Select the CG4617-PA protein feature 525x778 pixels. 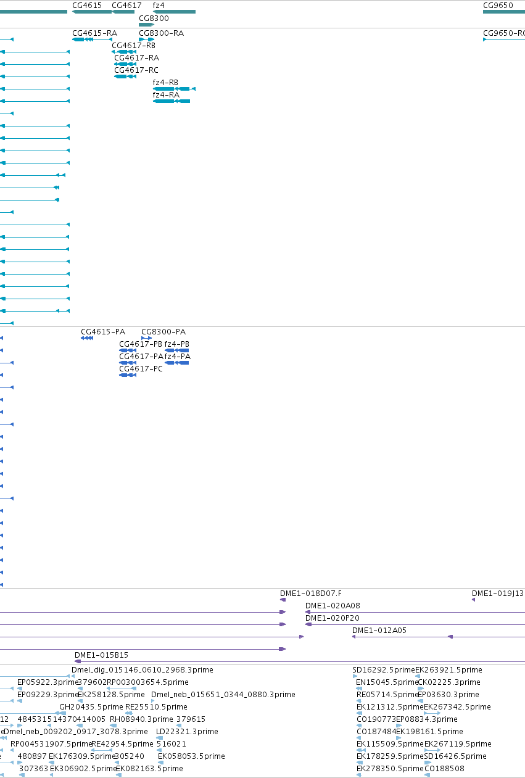coord(128,363)
